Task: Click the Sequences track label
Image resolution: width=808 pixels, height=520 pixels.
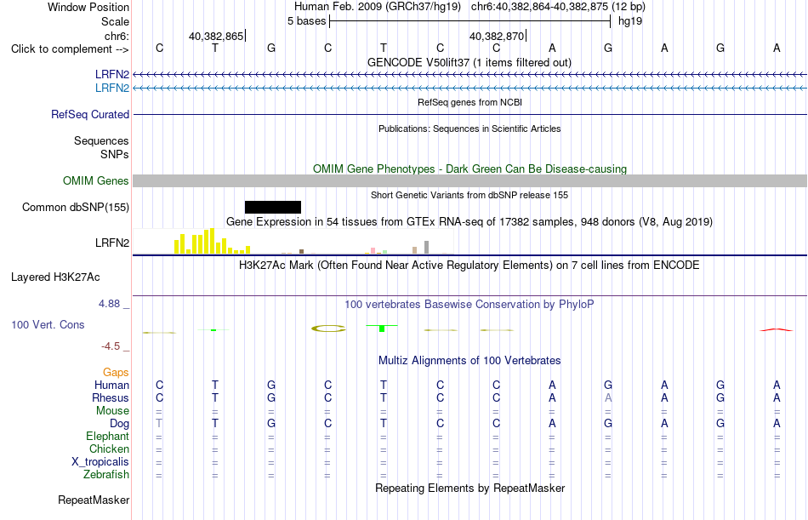Action: click(x=101, y=140)
